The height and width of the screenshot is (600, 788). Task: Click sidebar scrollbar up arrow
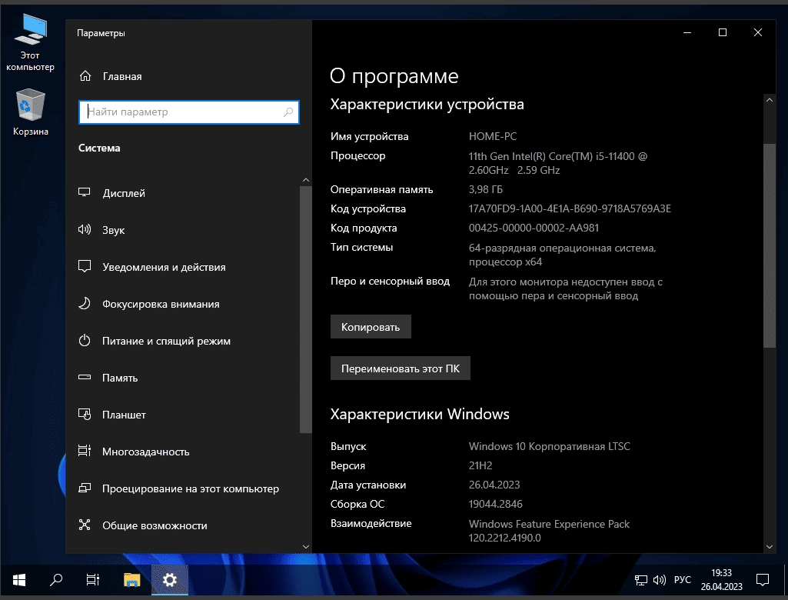click(x=305, y=180)
